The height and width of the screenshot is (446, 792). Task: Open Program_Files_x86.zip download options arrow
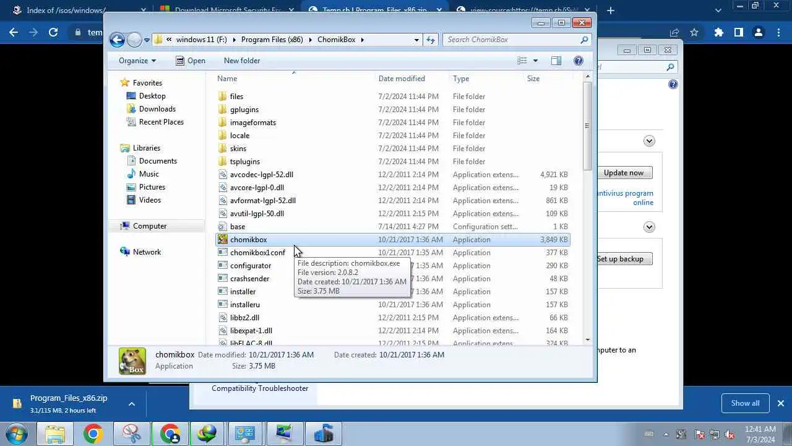(x=132, y=404)
